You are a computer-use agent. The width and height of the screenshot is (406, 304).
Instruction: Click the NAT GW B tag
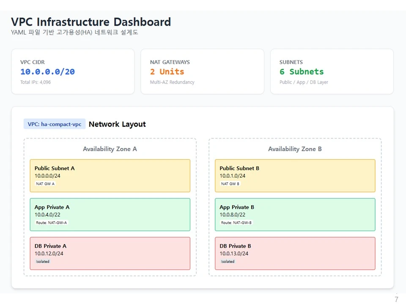[230, 184]
